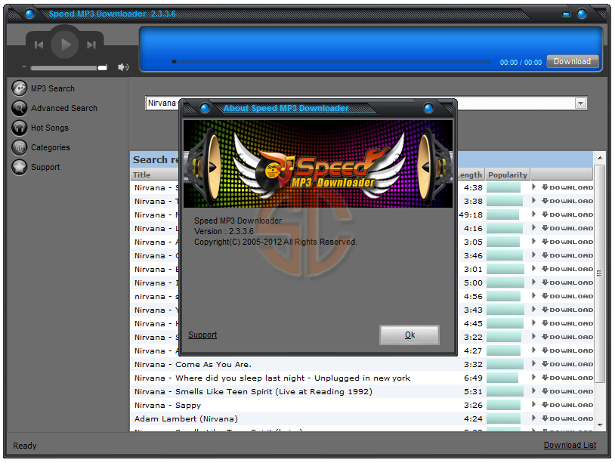This screenshot has width=615, height=463.
Task: Preview the 5:00 length song
Action: [x=533, y=282]
